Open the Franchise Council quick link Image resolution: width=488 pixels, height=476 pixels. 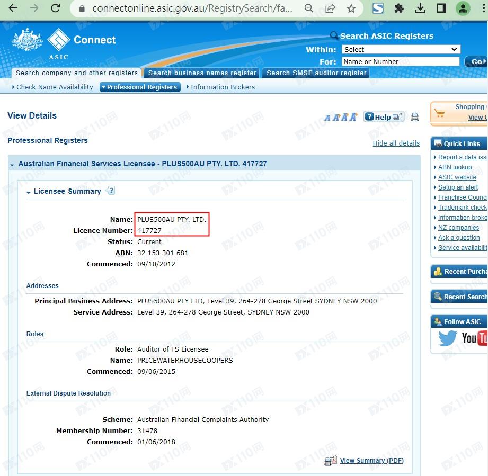463,197
